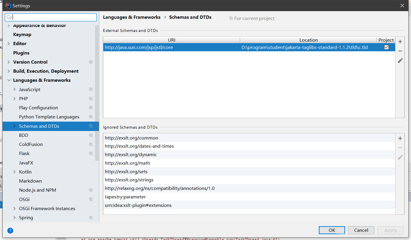Click project-level icon beside ColdFusion
The width and height of the screenshot is (411, 240).
[x=91, y=144]
